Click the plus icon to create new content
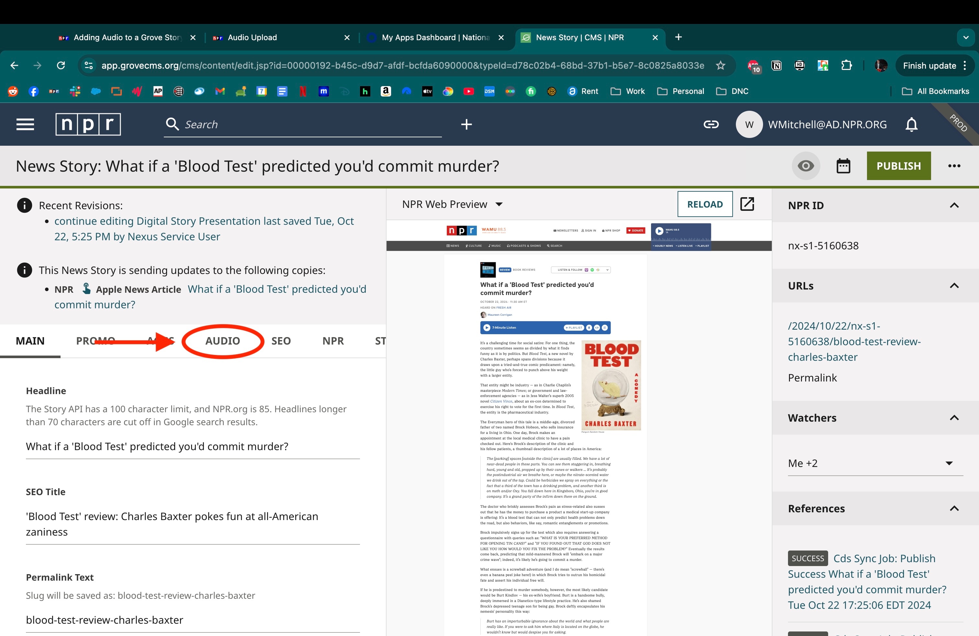The image size is (979, 636). [466, 124]
